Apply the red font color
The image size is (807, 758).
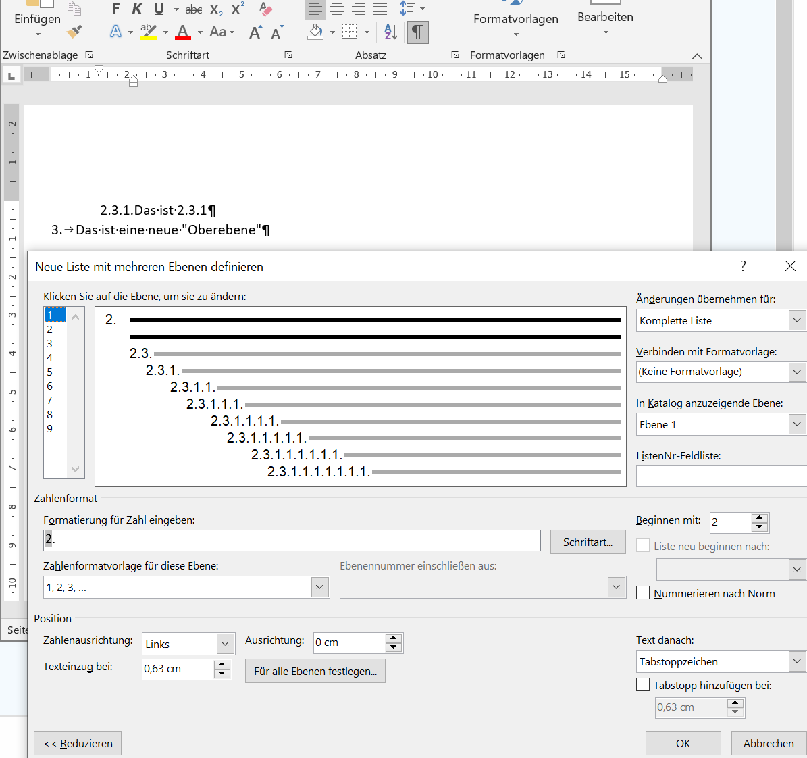[183, 32]
